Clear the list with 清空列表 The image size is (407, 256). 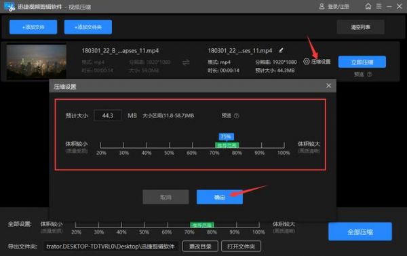point(361,27)
